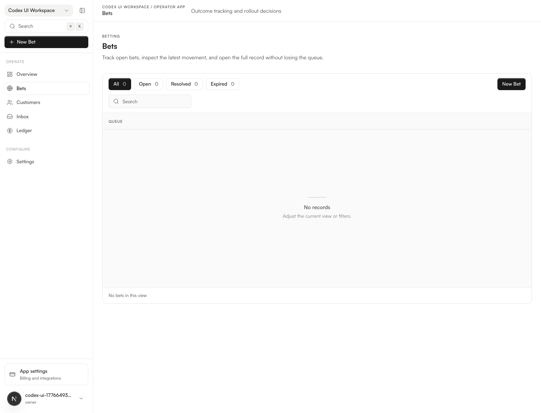Click the Ledger dollar icon

10,131
